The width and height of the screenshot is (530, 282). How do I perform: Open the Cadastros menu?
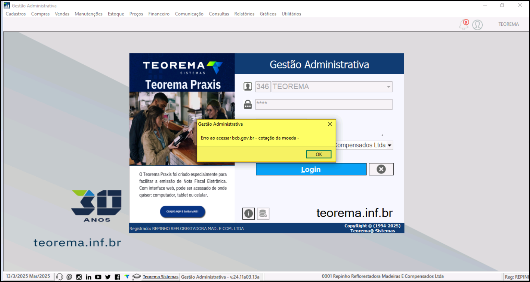tap(16, 14)
